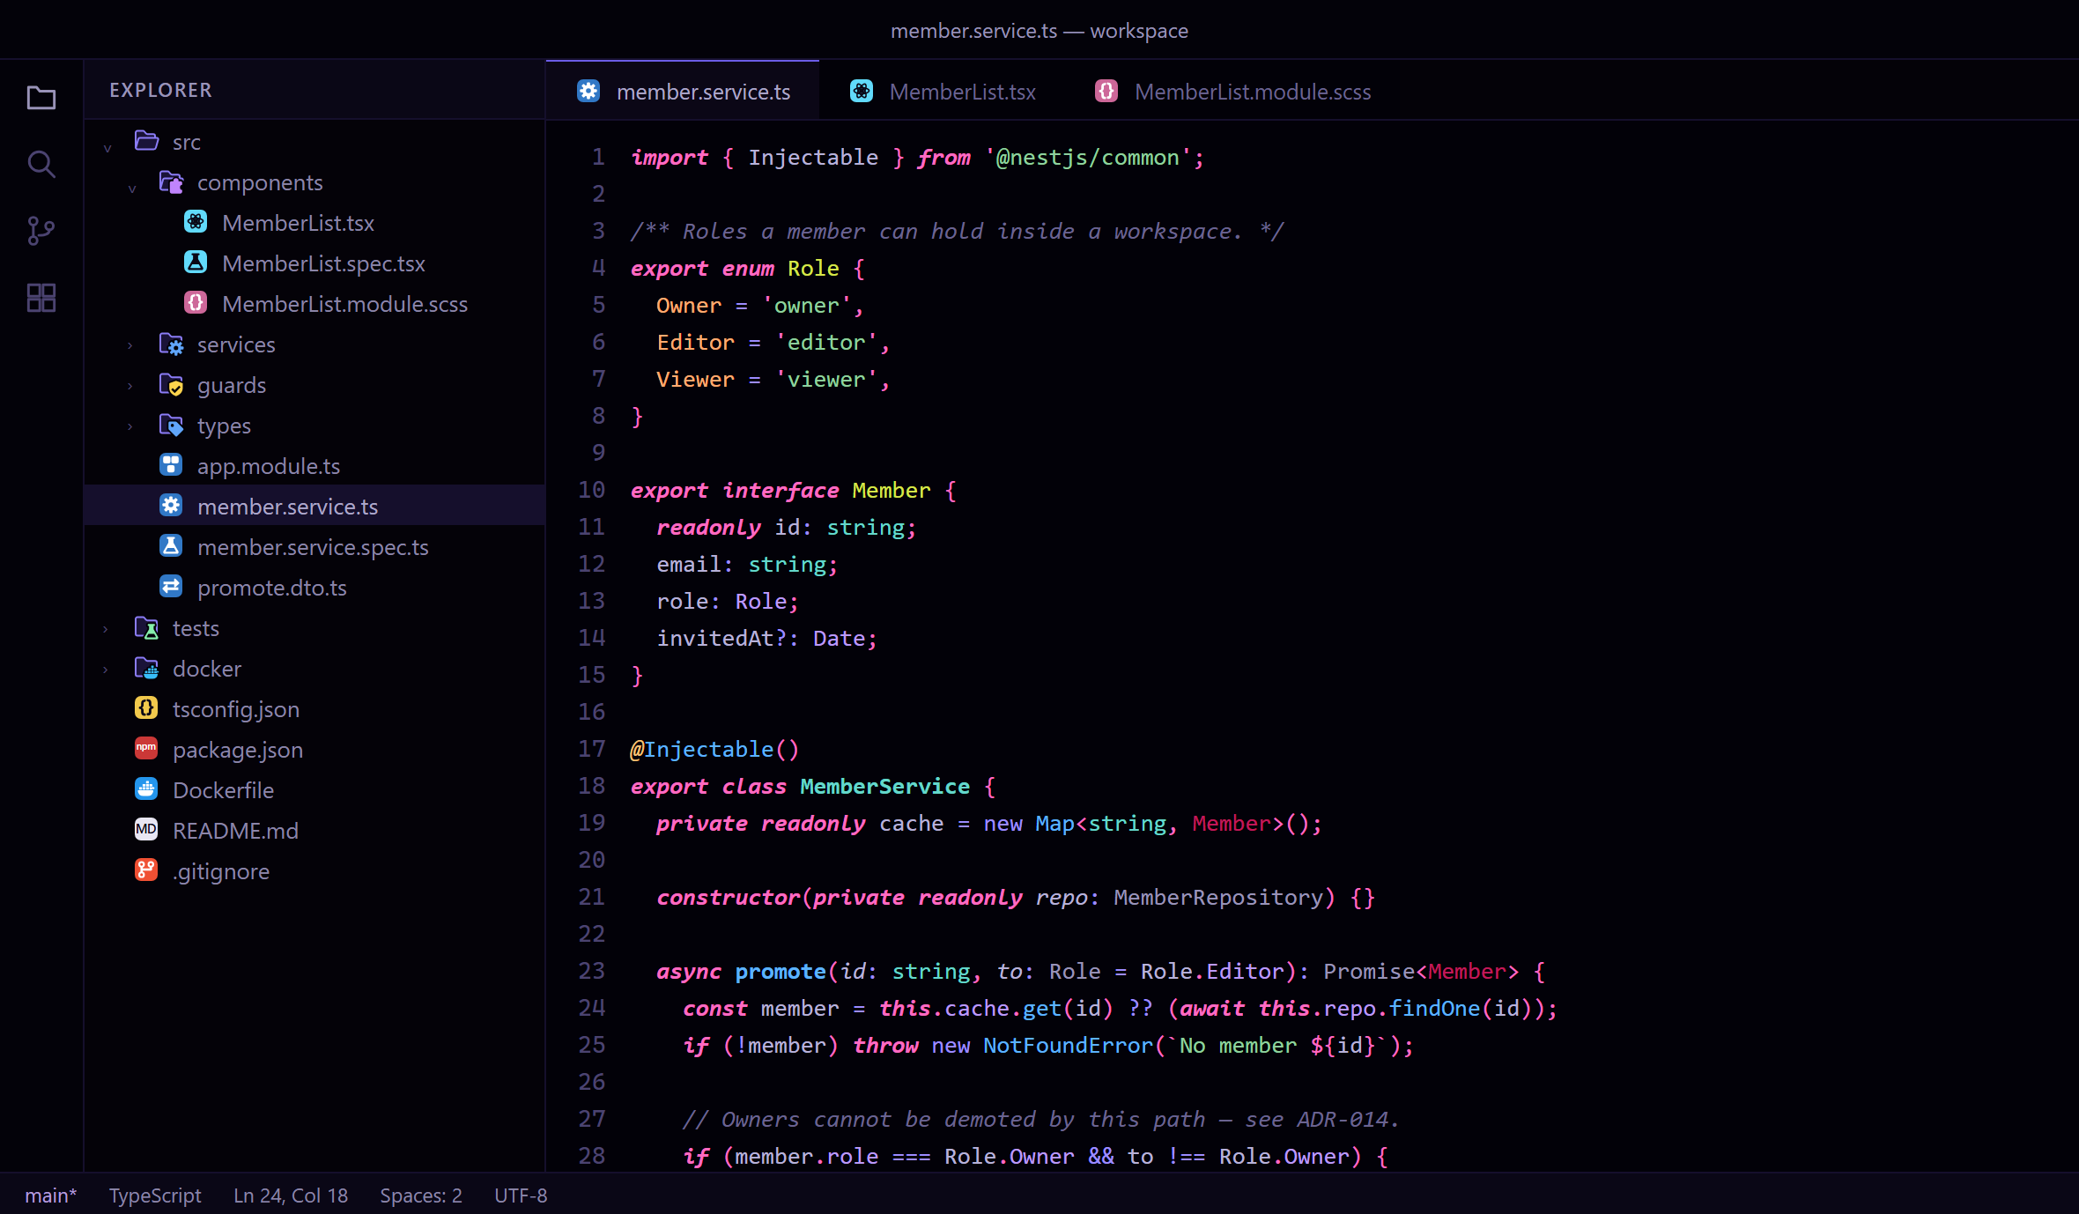This screenshot has width=2079, height=1214.
Task: Click the 'Editor' enum member on line 6
Action: pos(695,342)
